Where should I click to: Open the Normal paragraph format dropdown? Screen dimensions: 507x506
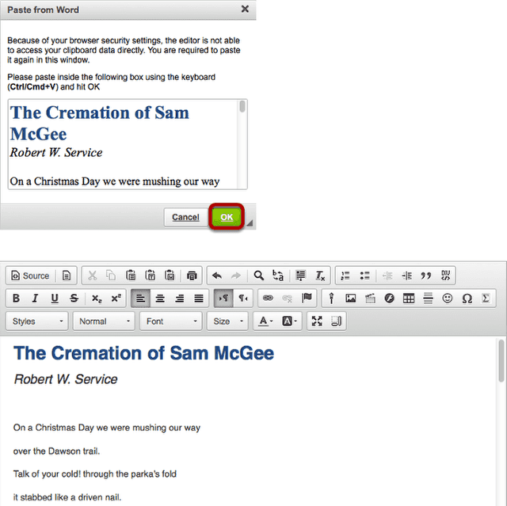[104, 321]
